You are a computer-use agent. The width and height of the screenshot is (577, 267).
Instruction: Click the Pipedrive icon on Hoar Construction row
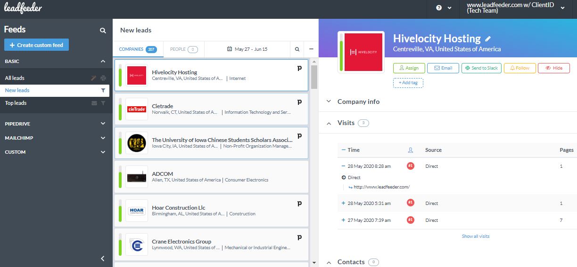click(299, 204)
